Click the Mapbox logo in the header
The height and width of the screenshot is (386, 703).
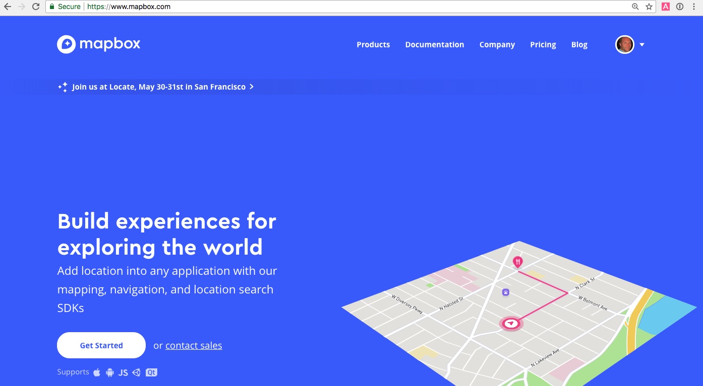pos(99,44)
